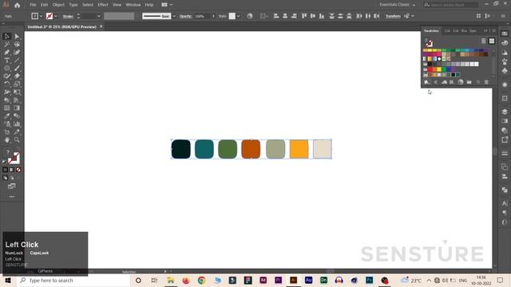Open Swatch Libraries menu in Swatches panel
The width and height of the screenshot is (511, 287).
426,82
